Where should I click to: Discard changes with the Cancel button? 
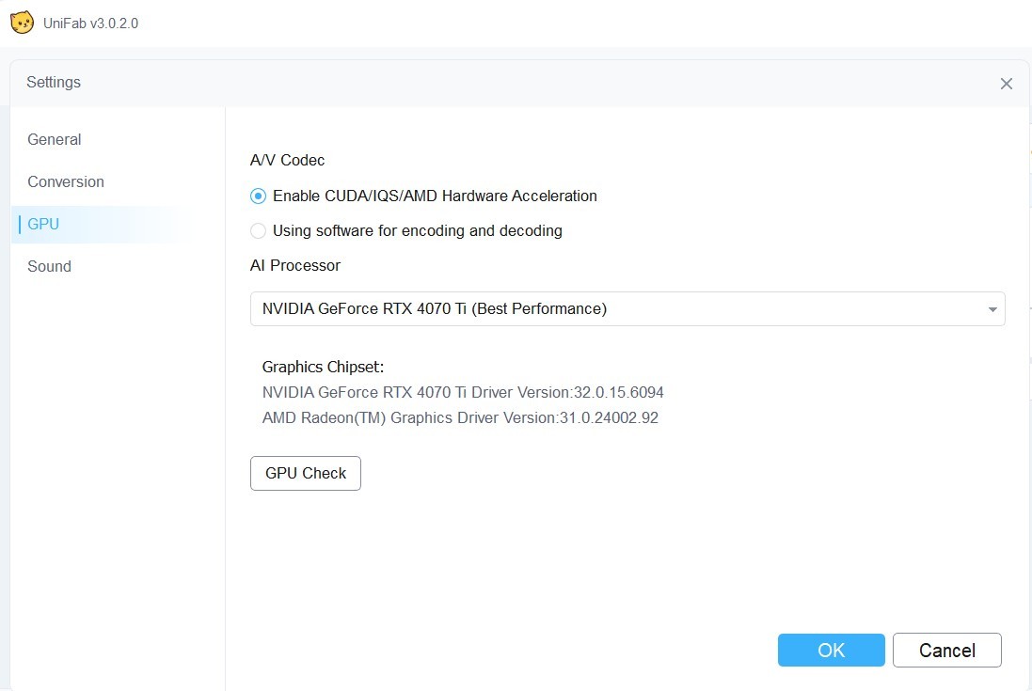[x=947, y=651]
